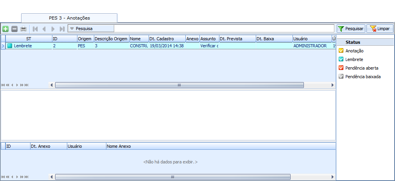Image resolution: width=395 pixels, height=181 pixels.
Task: Click previous-record navigator in upper grid footer
Action: point(12,85)
